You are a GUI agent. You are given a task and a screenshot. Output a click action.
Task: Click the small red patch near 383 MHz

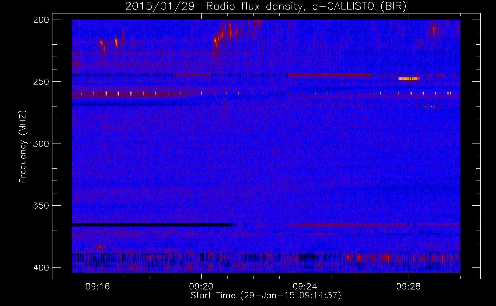(x=100, y=247)
